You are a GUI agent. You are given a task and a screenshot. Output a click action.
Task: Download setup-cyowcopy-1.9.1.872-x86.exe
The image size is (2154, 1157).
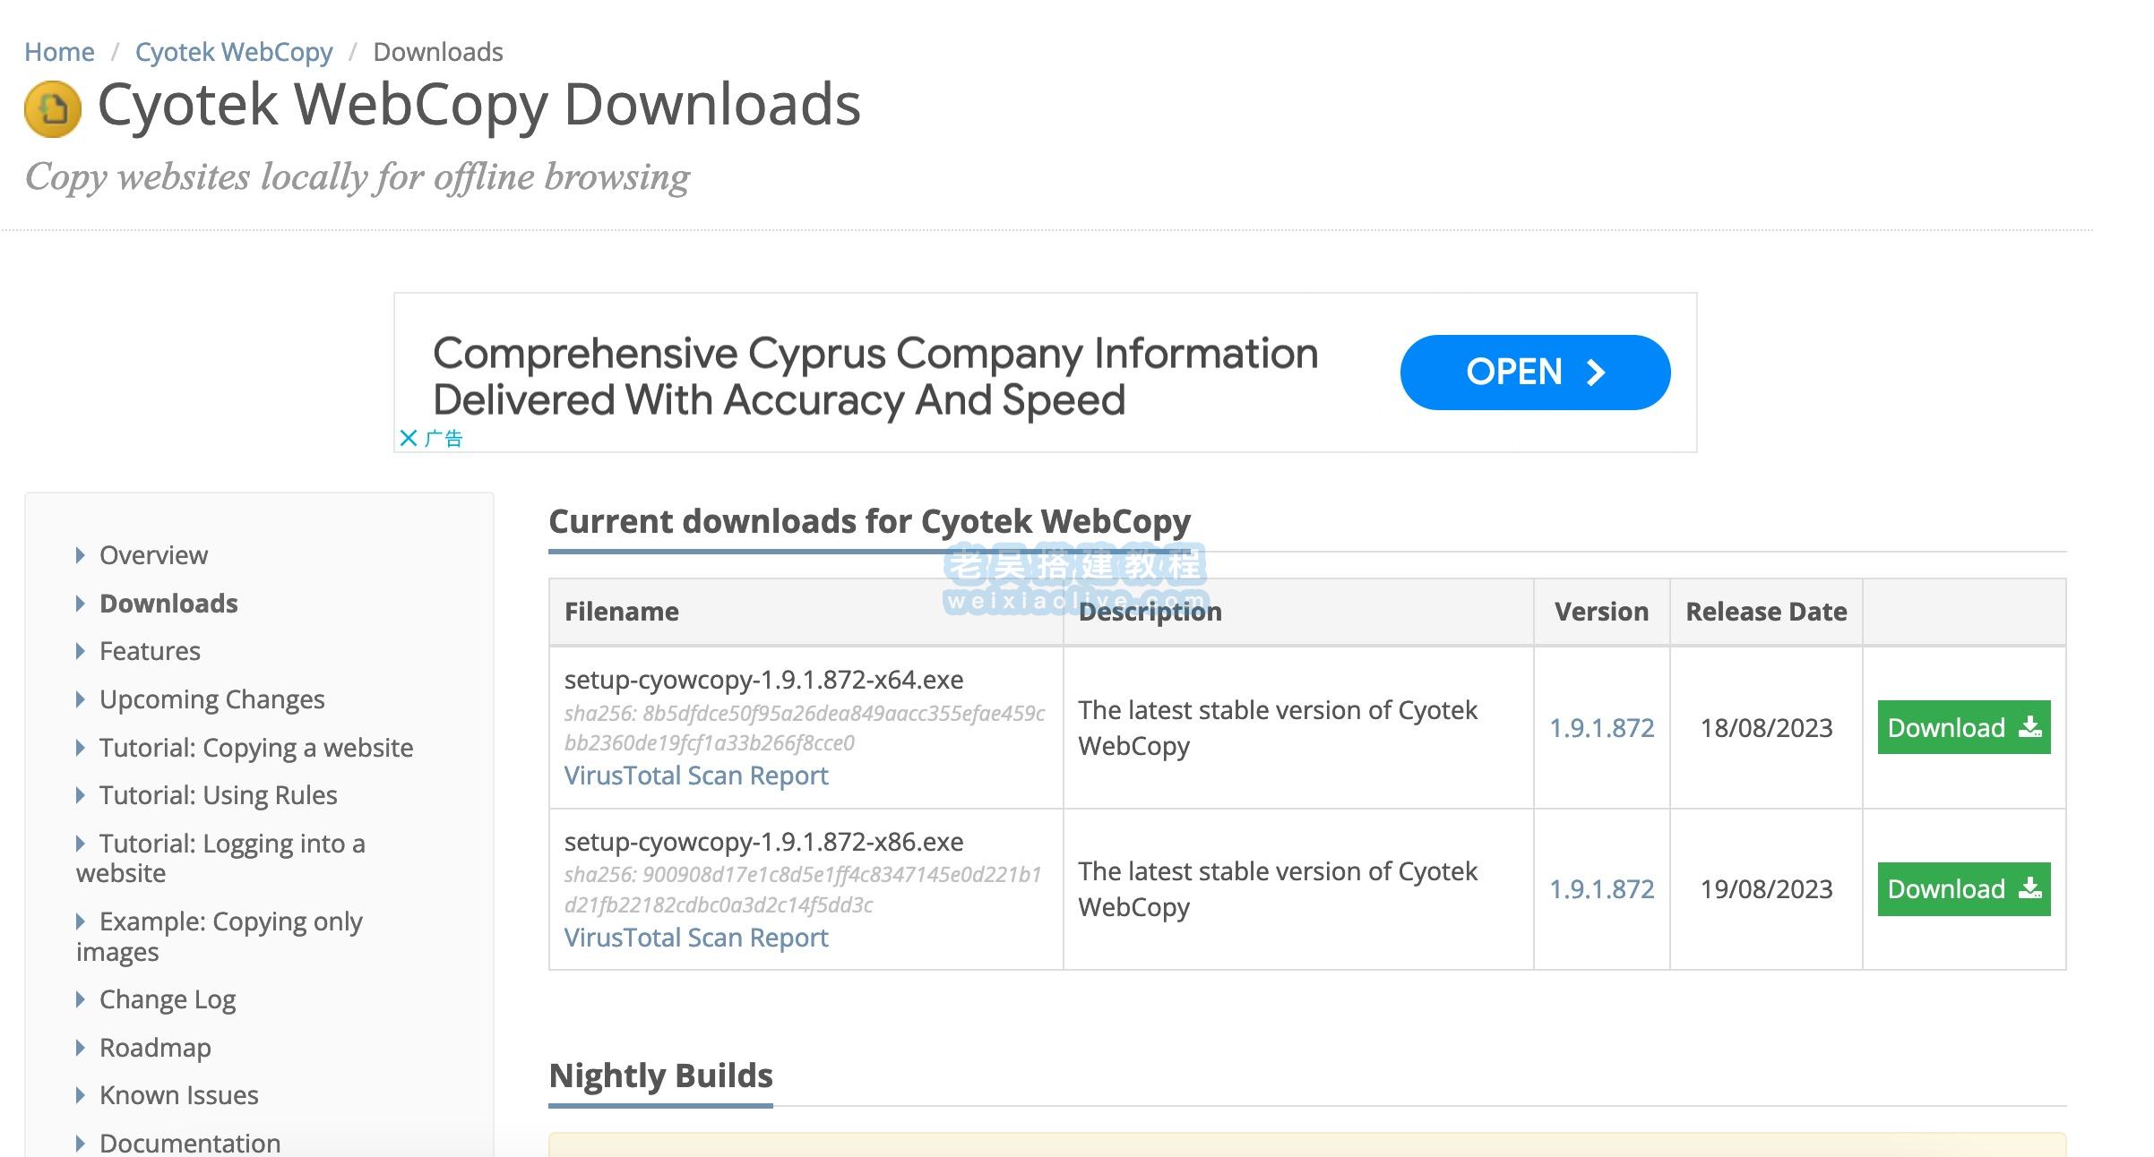1964,887
